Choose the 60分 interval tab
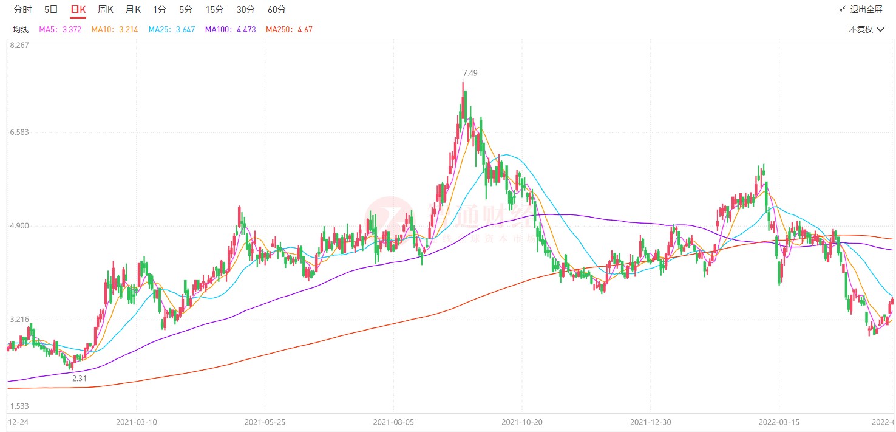The height and width of the screenshot is (432, 896). [x=277, y=10]
